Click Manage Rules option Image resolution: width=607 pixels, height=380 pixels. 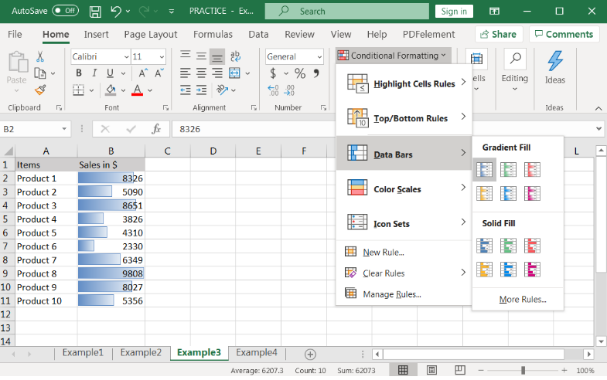click(x=392, y=294)
